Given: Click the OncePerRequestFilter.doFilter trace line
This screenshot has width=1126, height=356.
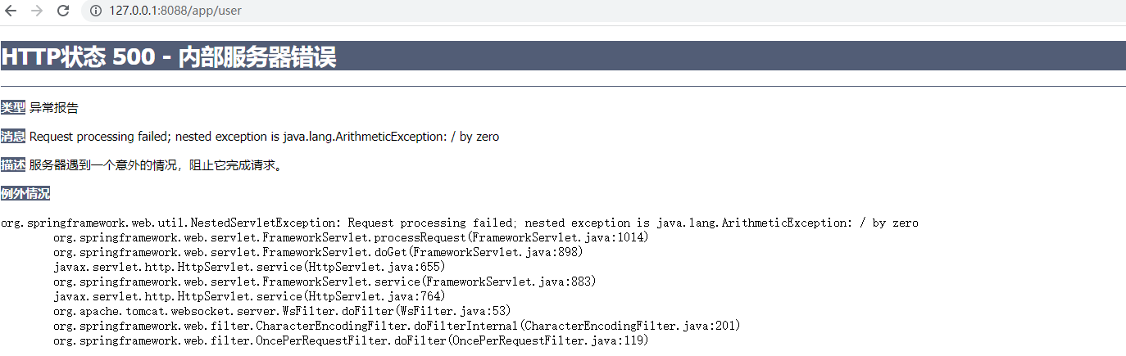Looking at the screenshot, I should click(x=351, y=340).
